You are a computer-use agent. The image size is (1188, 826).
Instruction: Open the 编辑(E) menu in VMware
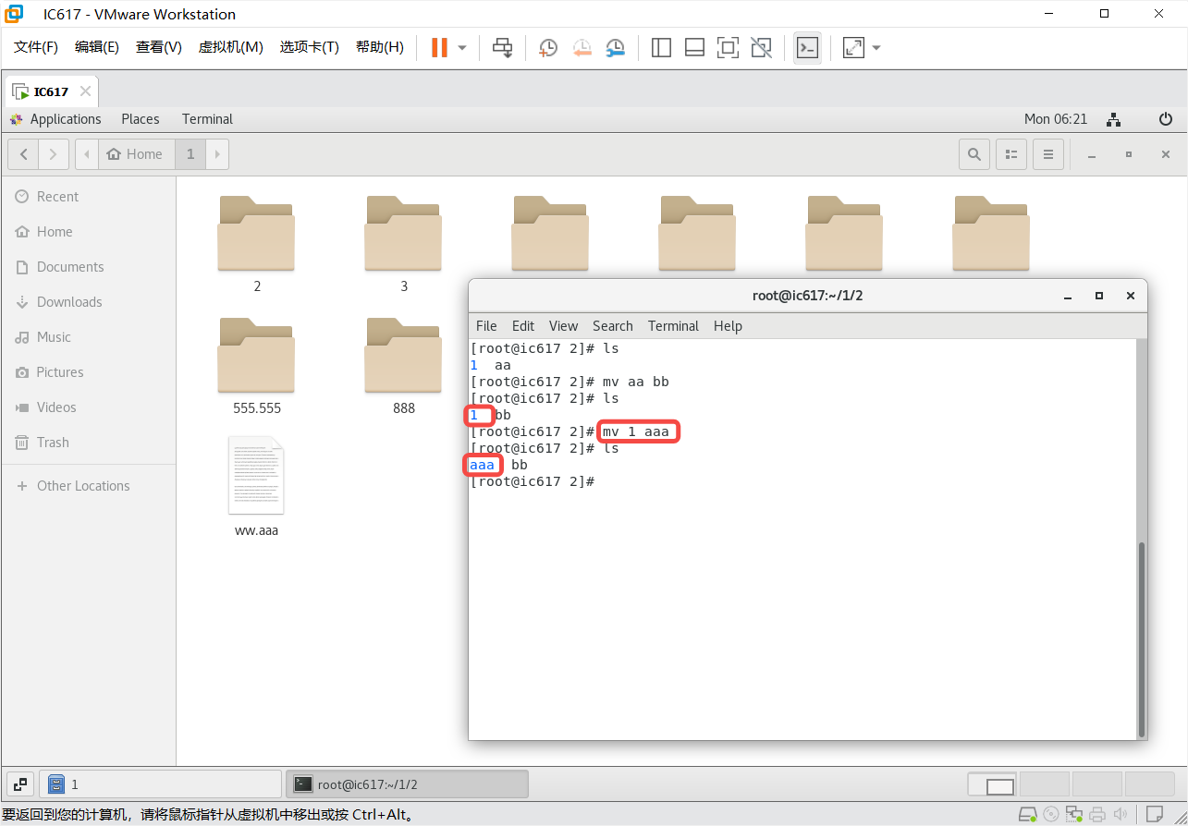tap(97, 47)
